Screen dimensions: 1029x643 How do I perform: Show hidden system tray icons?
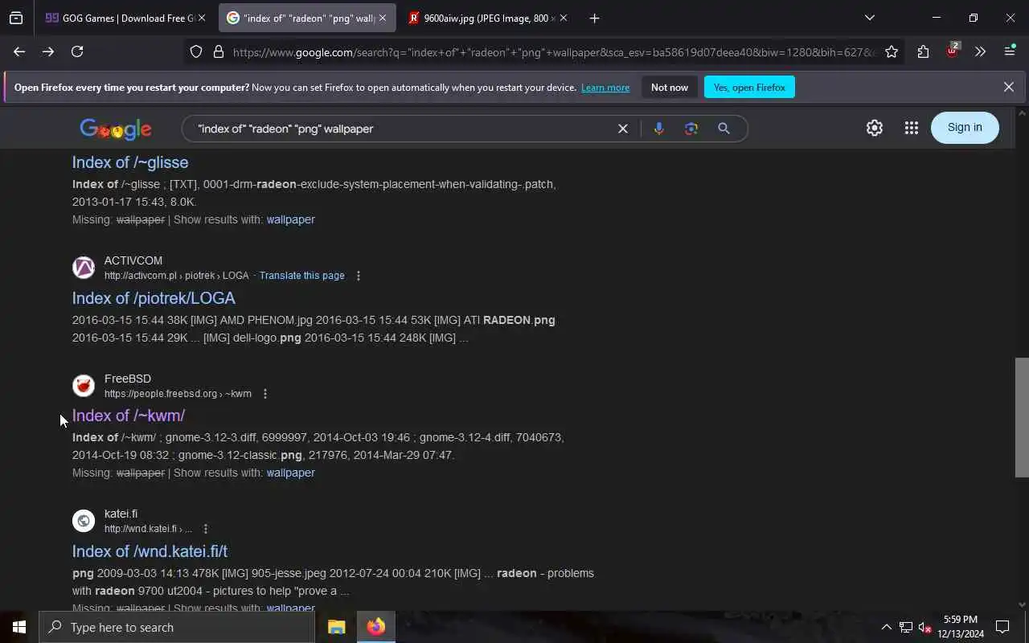[886, 627]
